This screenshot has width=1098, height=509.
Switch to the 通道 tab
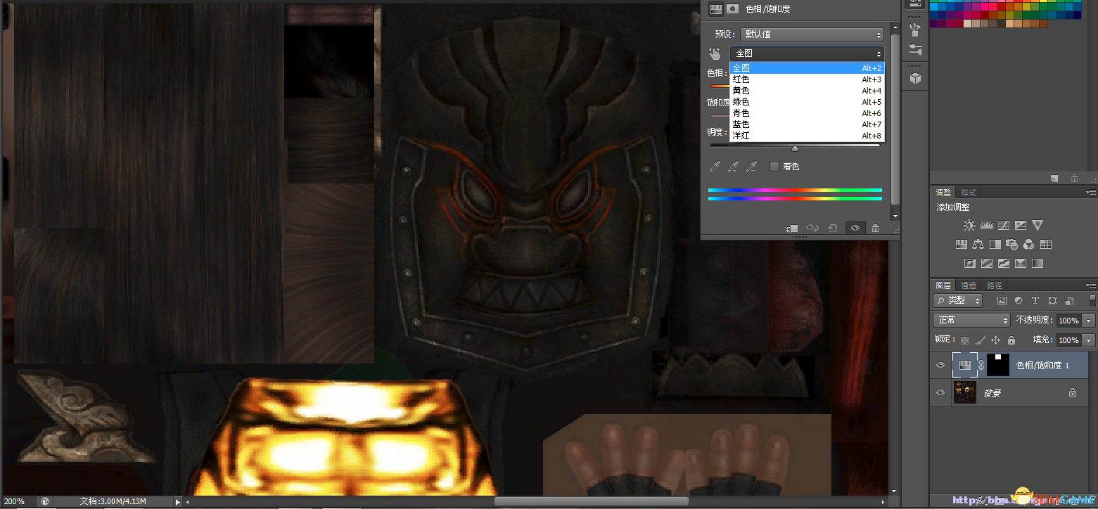coord(969,285)
